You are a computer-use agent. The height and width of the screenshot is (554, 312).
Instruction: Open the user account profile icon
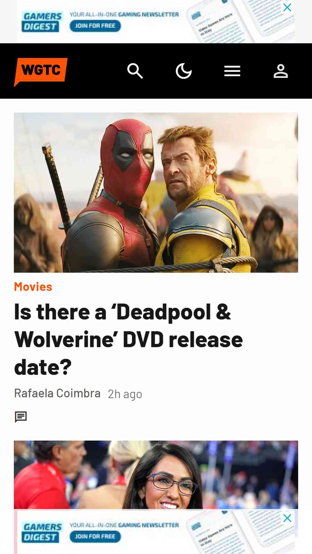coord(281,71)
